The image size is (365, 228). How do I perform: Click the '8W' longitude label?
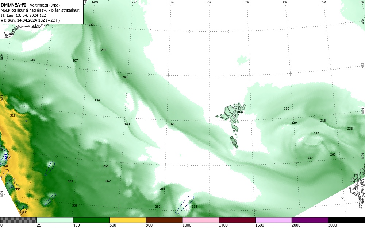coord(209,2)
